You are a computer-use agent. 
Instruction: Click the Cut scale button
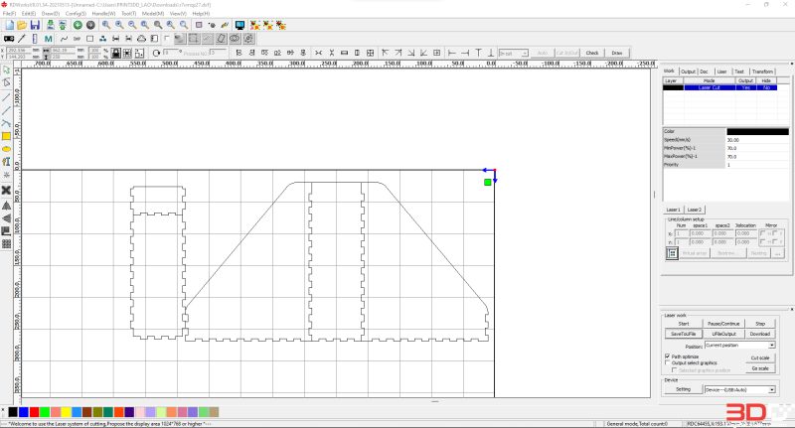point(760,358)
